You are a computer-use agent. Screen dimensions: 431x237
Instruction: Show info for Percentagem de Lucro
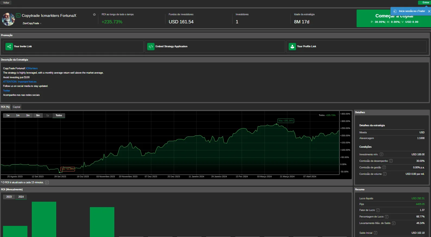click(x=386, y=217)
